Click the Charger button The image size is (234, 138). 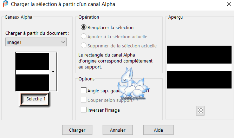[77, 130]
